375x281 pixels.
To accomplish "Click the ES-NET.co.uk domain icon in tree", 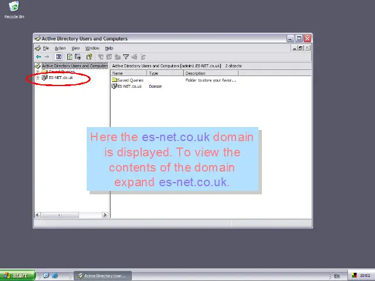I will point(45,78).
